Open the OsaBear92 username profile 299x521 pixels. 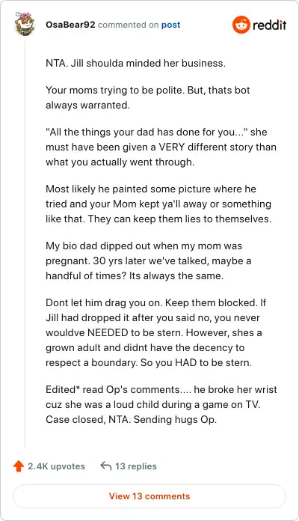tap(70, 25)
